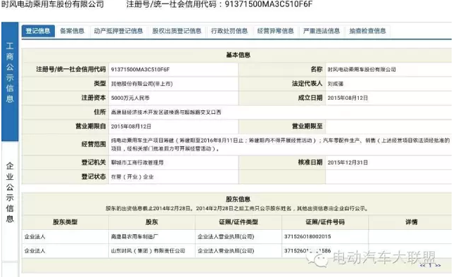
Task: Click the shareholder 山东时风（集团）有限责任公司 entry
Action: pyautogui.click(x=148, y=251)
